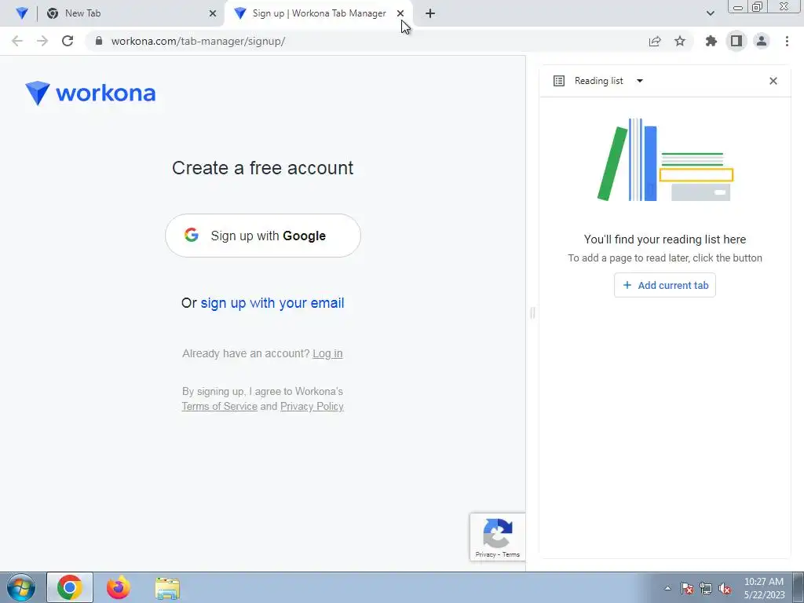Open the Extensions puzzle menu
Screen dimensions: 804x603
pos(711,41)
